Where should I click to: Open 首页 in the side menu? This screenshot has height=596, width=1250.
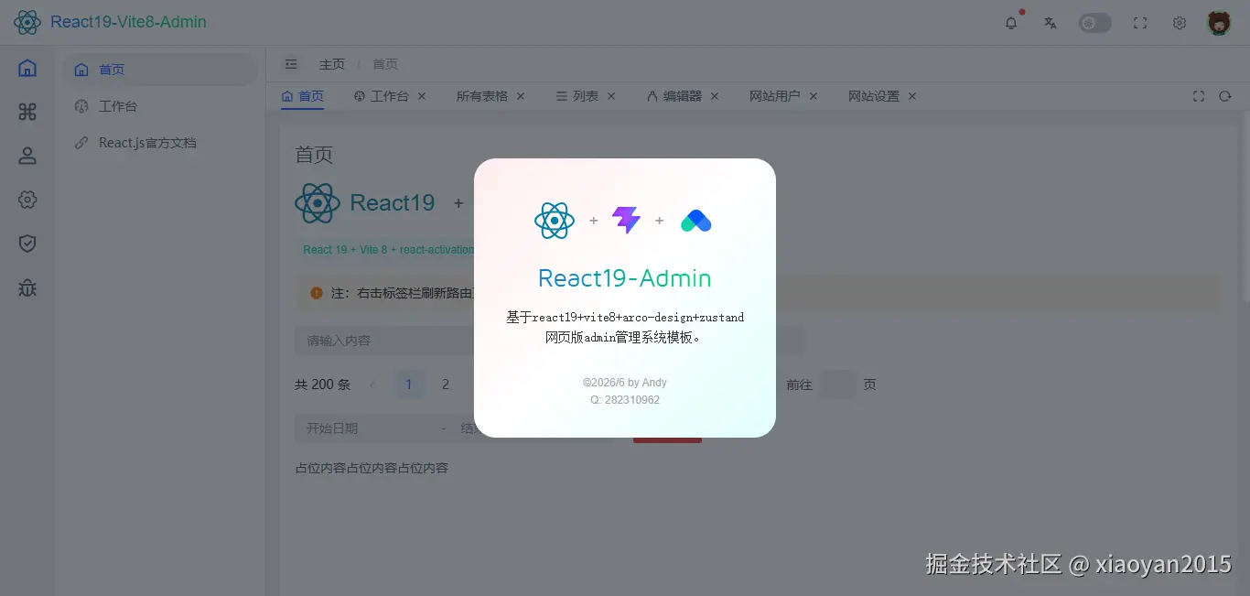160,70
